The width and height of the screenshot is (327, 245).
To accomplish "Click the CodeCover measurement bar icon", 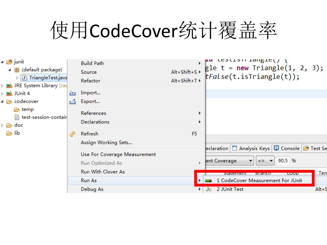I will (209, 181).
